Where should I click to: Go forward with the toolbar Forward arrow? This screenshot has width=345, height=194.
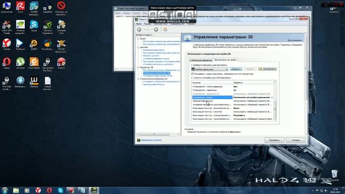coord(156,30)
